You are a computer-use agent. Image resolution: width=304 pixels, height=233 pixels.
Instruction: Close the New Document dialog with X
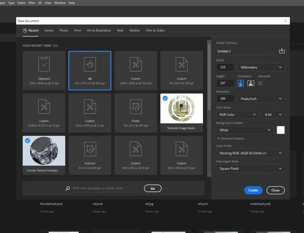coord(285,21)
